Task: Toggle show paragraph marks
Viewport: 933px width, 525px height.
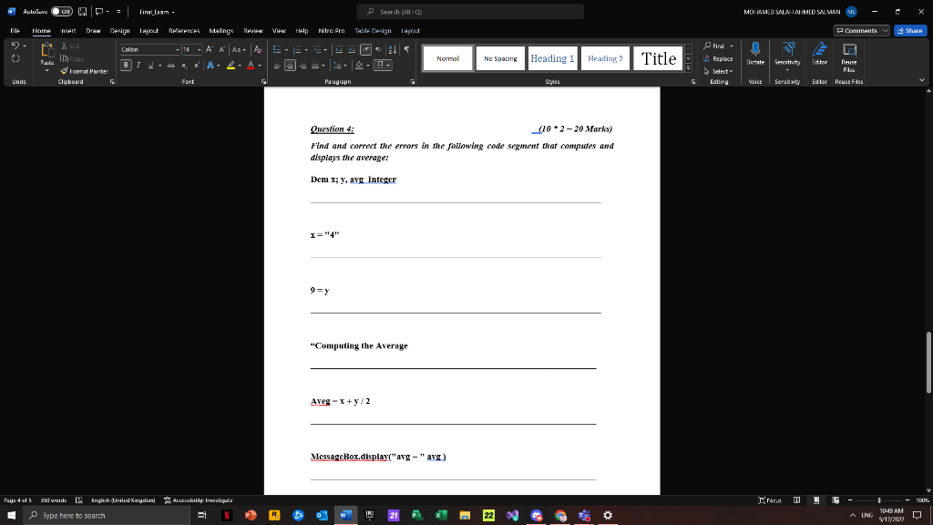Action: [x=406, y=49]
